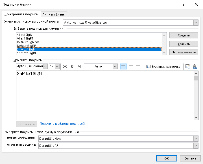Image resolution: width=203 pixels, height=164 pixels.
Task: Open the email account dropdown
Action: coord(196,23)
